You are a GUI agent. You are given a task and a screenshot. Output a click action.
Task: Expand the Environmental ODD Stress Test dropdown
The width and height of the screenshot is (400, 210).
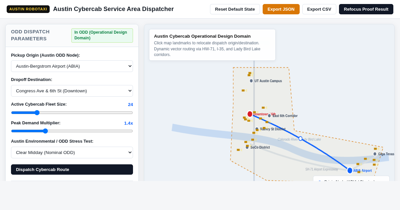coord(72,152)
